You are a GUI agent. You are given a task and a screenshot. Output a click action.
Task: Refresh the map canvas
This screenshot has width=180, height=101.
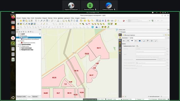77,21
